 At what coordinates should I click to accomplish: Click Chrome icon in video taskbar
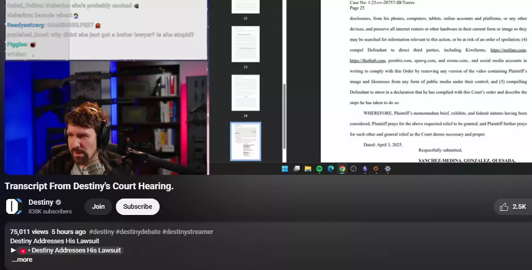pyautogui.click(x=342, y=169)
